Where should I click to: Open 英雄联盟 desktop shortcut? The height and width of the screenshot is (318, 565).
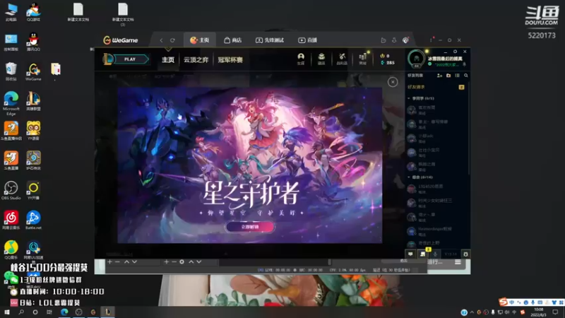tap(33, 101)
